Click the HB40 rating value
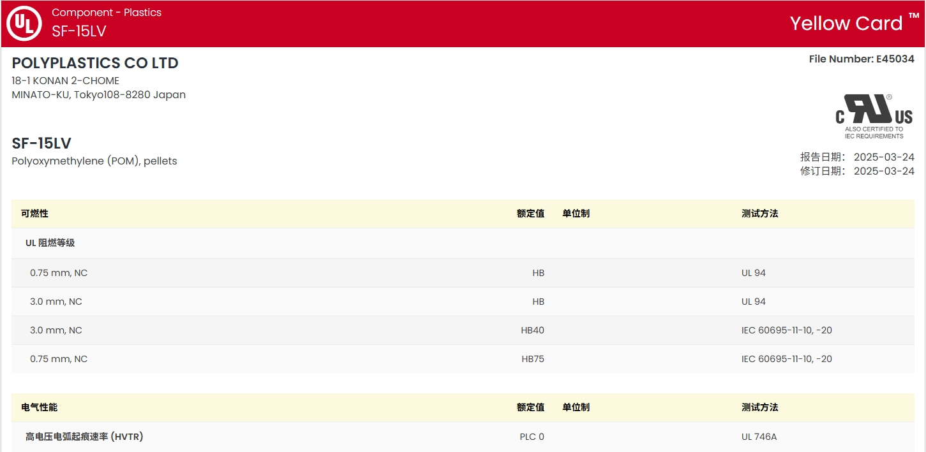926x452 pixels. pos(532,330)
